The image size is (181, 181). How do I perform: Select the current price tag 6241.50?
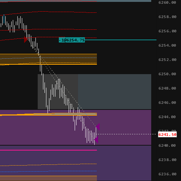(167, 134)
